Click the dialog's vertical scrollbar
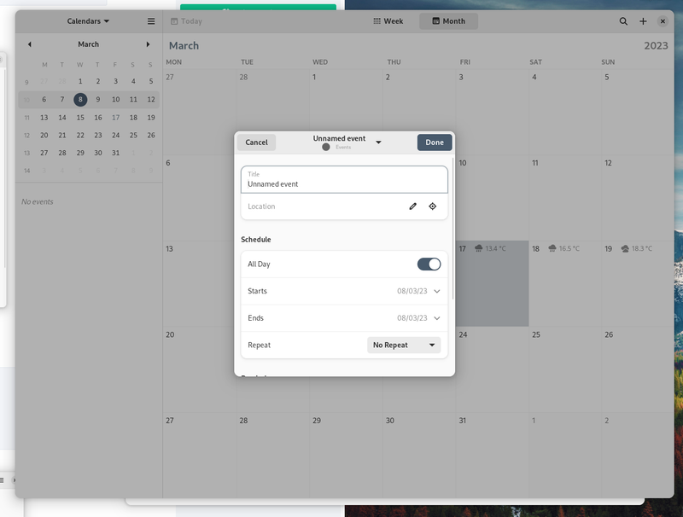 453,229
